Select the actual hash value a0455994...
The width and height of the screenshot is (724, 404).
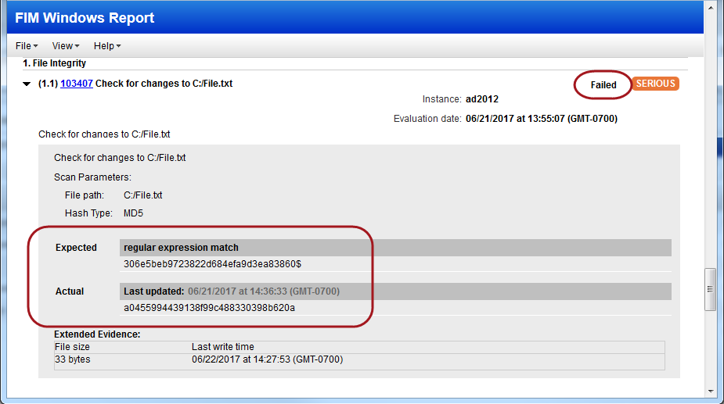pos(209,307)
